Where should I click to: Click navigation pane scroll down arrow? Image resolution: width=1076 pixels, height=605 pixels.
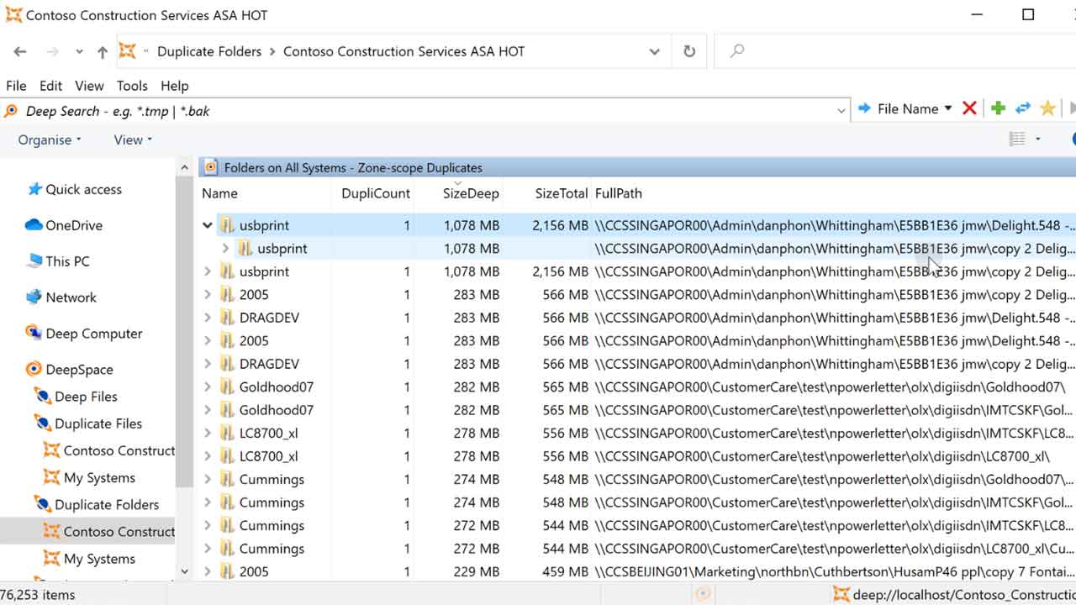coord(184,571)
